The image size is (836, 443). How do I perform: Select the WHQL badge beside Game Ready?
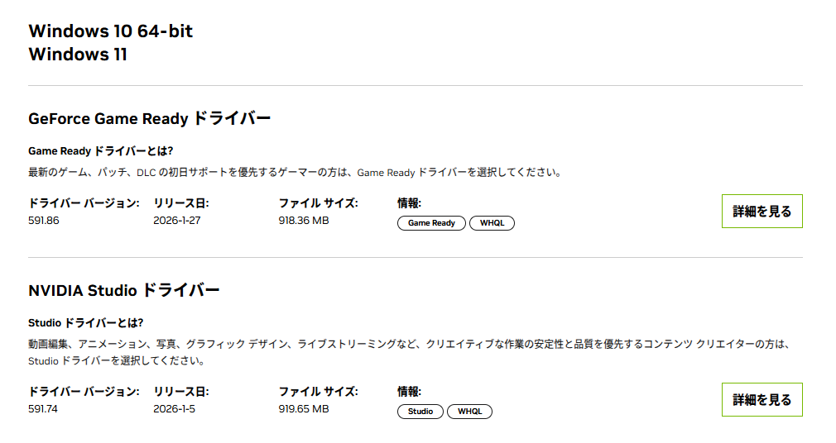tap(492, 223)
